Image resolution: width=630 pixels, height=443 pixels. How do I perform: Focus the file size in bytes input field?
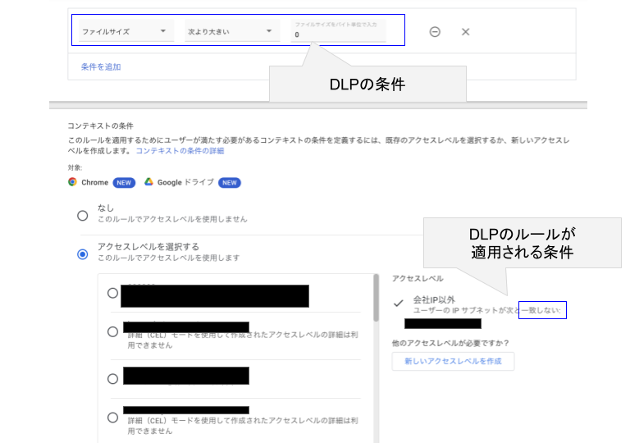point(338,34)
